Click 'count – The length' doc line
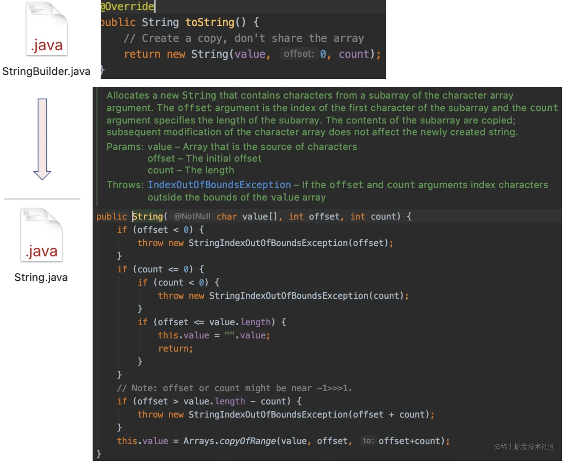 coord(191,170)
